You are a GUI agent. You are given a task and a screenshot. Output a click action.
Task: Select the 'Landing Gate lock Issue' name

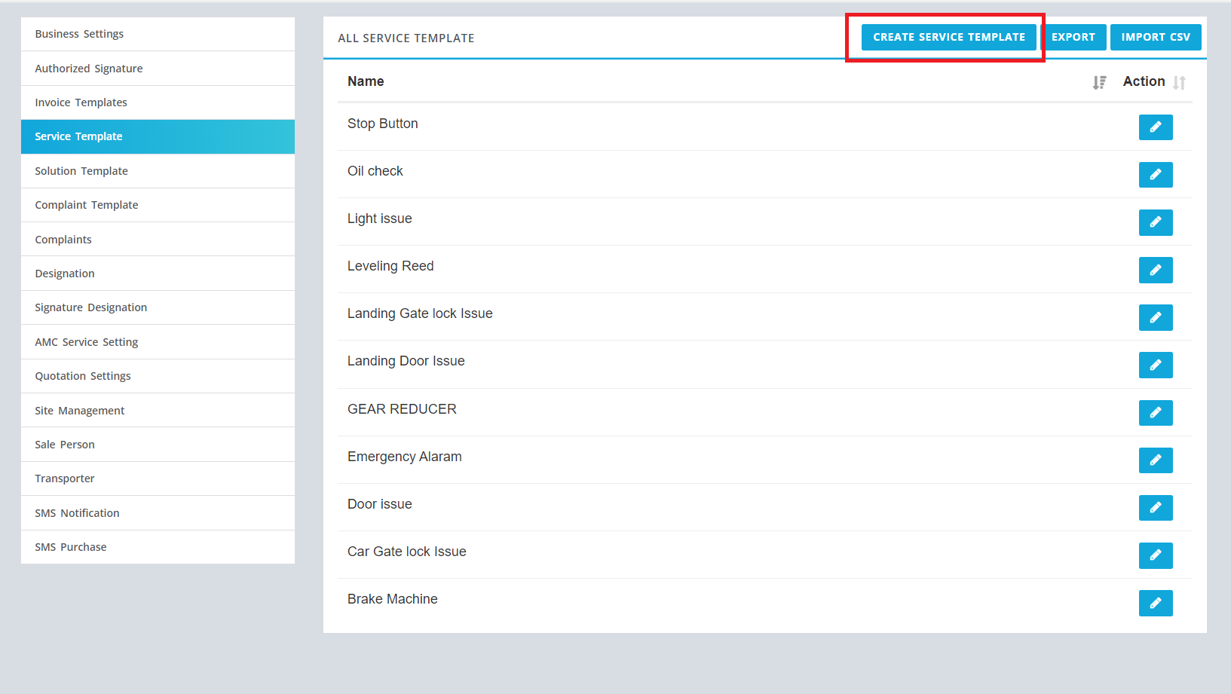point(420,313)
